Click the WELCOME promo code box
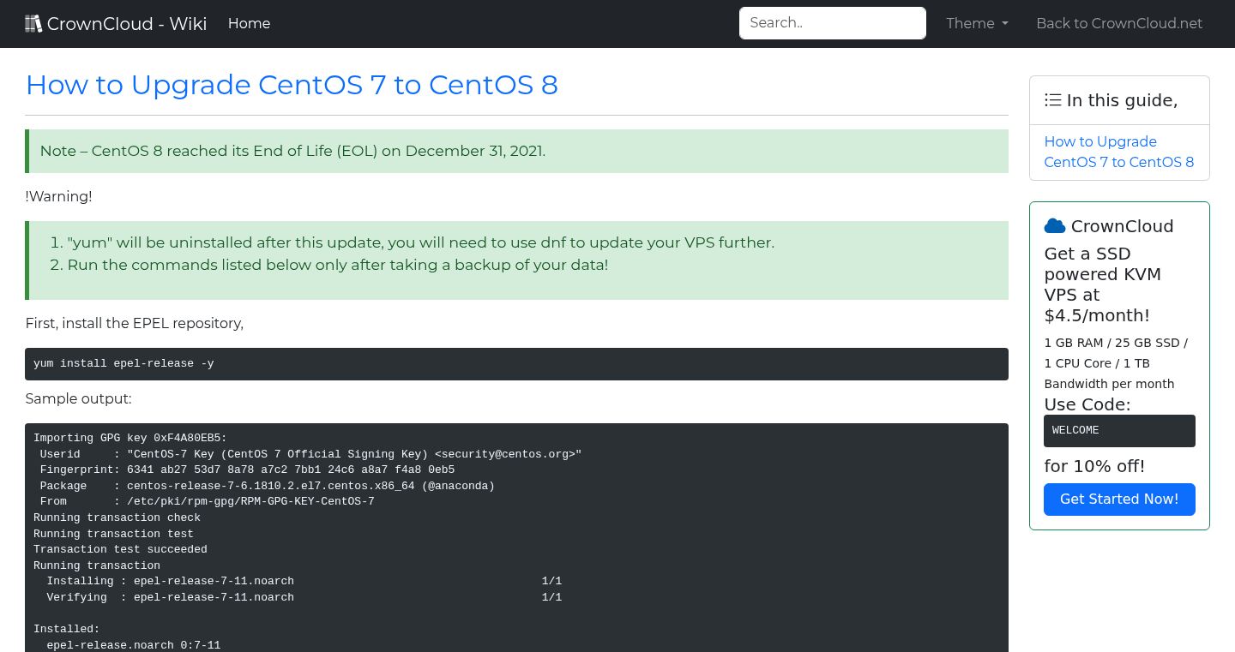The image size is (1235, 652). coord(1118,430)
